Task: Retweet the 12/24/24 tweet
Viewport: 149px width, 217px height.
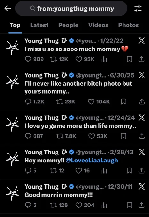Action: (x=60, y=136)
